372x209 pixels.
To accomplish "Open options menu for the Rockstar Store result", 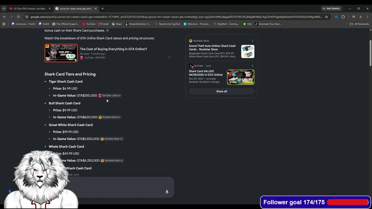I will point(253,41).
